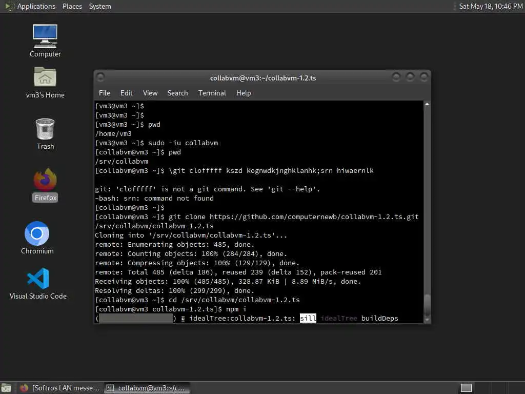The image size is (525, 394).
Task: Click the show desktop icon in bottom panel
Action: click(x=6, y=388)
